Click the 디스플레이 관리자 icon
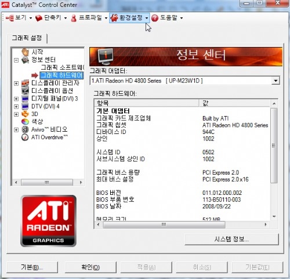The height and width of the screenshot is (279, 290). tap(25, 83)
